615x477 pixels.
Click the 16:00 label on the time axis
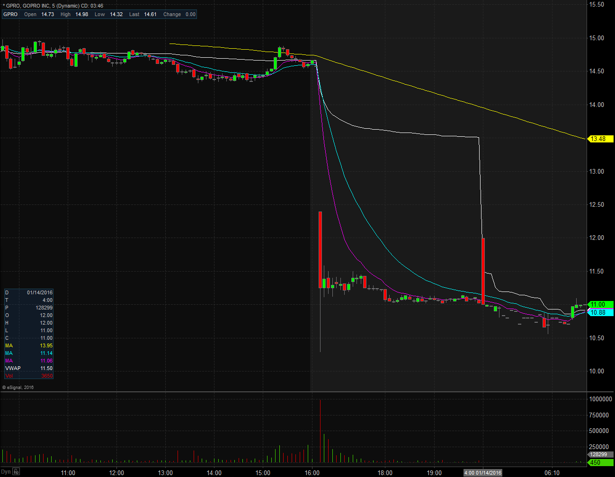coord(312,473)
